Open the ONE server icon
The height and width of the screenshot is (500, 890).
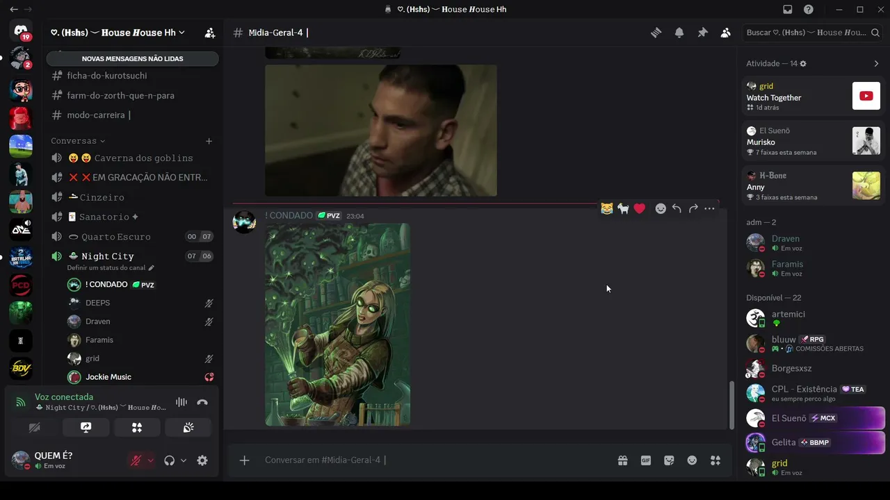click(x=21, y=229)
